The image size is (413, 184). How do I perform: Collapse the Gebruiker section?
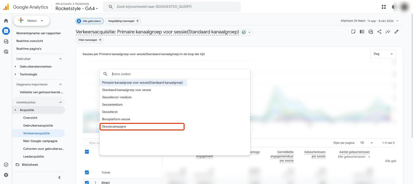(x=60, y=59)
